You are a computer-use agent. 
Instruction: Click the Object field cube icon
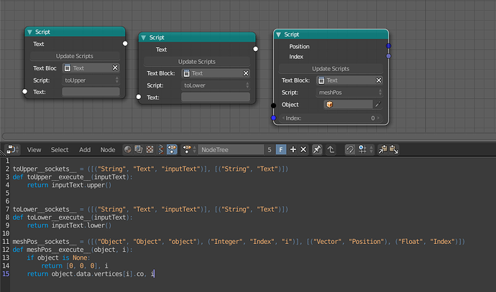click(x=329, y=105)
